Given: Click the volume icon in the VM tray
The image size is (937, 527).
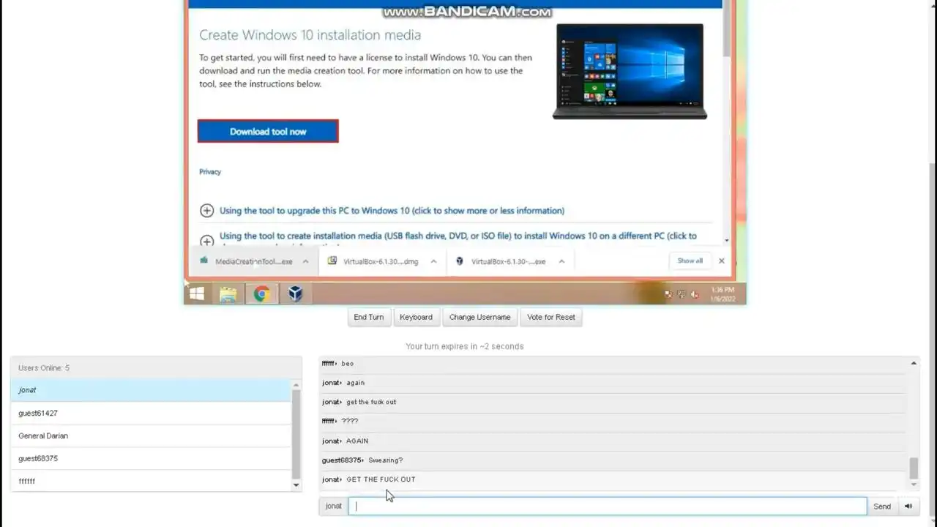Looking at the screenshot, I should 694,294.
